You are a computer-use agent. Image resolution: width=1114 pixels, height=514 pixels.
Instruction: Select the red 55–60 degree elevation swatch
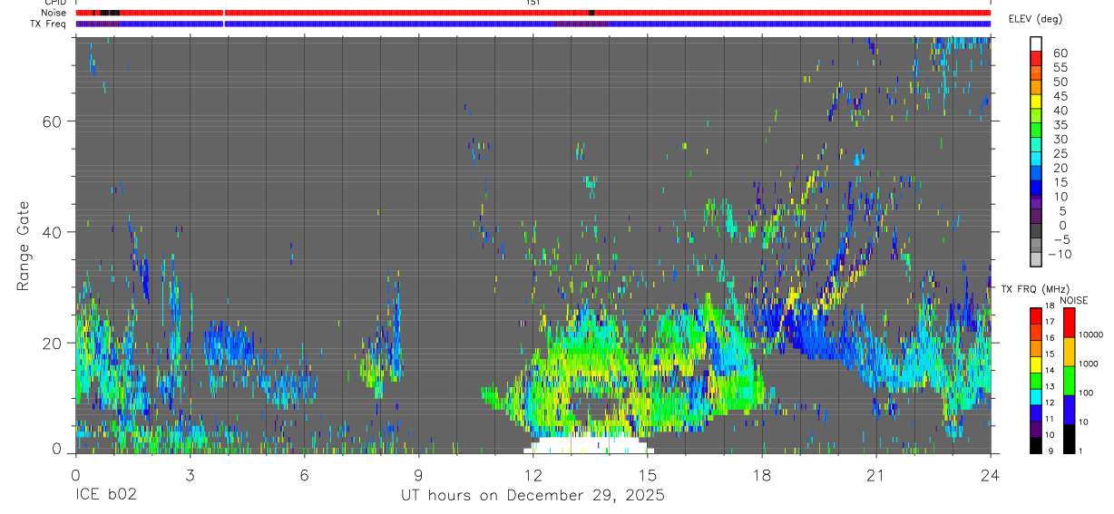click(1035, 57)
